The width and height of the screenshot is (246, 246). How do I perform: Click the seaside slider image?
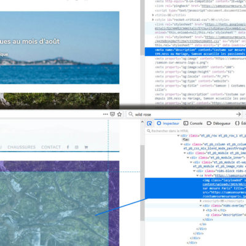click(60, 47)
